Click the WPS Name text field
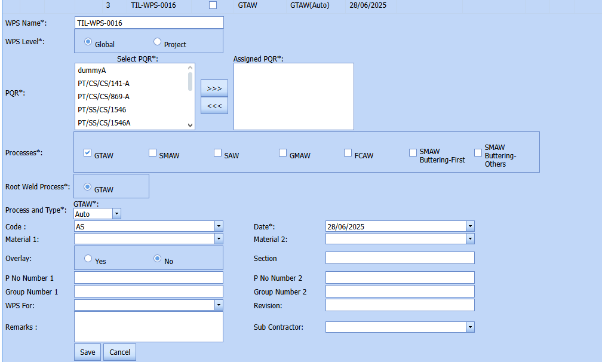602x362 pixels. [149, 23]
